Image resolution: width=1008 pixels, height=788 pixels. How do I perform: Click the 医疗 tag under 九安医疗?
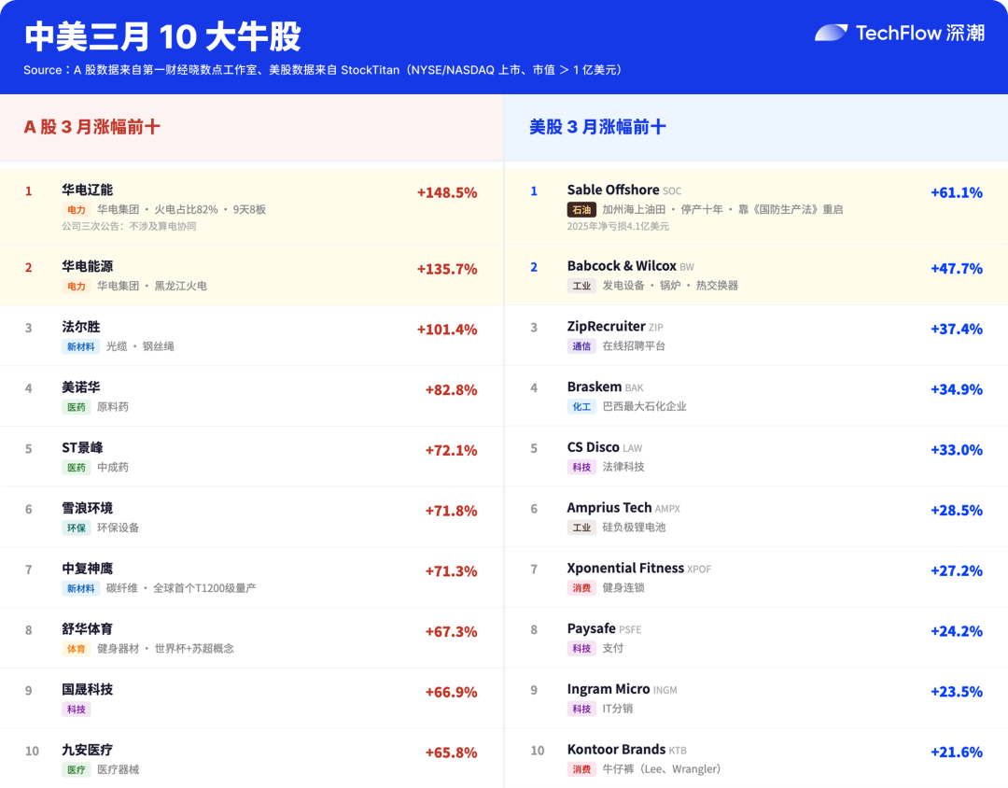[77, 770]
